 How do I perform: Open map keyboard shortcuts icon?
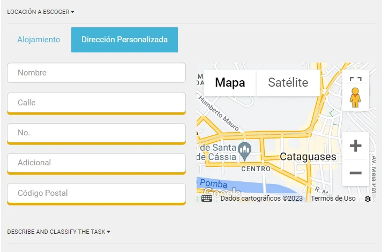click(x=207, y=198)
